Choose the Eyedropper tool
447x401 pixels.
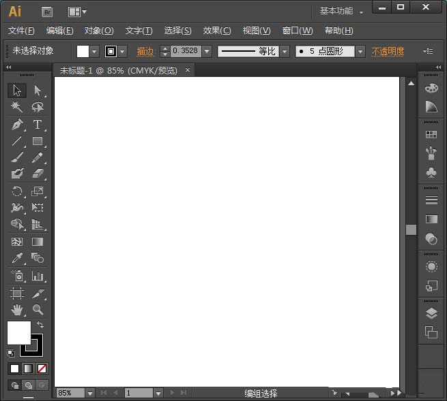pyautogui.click(x=17, y=258)
